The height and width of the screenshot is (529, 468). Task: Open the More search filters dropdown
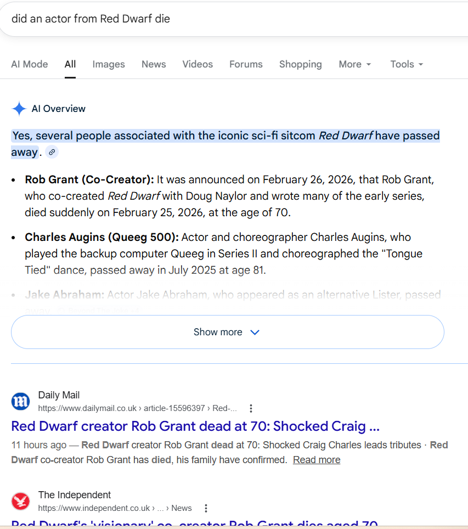tap(355, 64)
